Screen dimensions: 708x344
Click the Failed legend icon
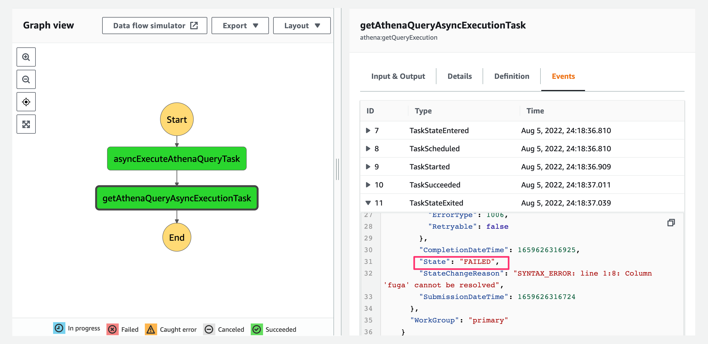[112, 329]
